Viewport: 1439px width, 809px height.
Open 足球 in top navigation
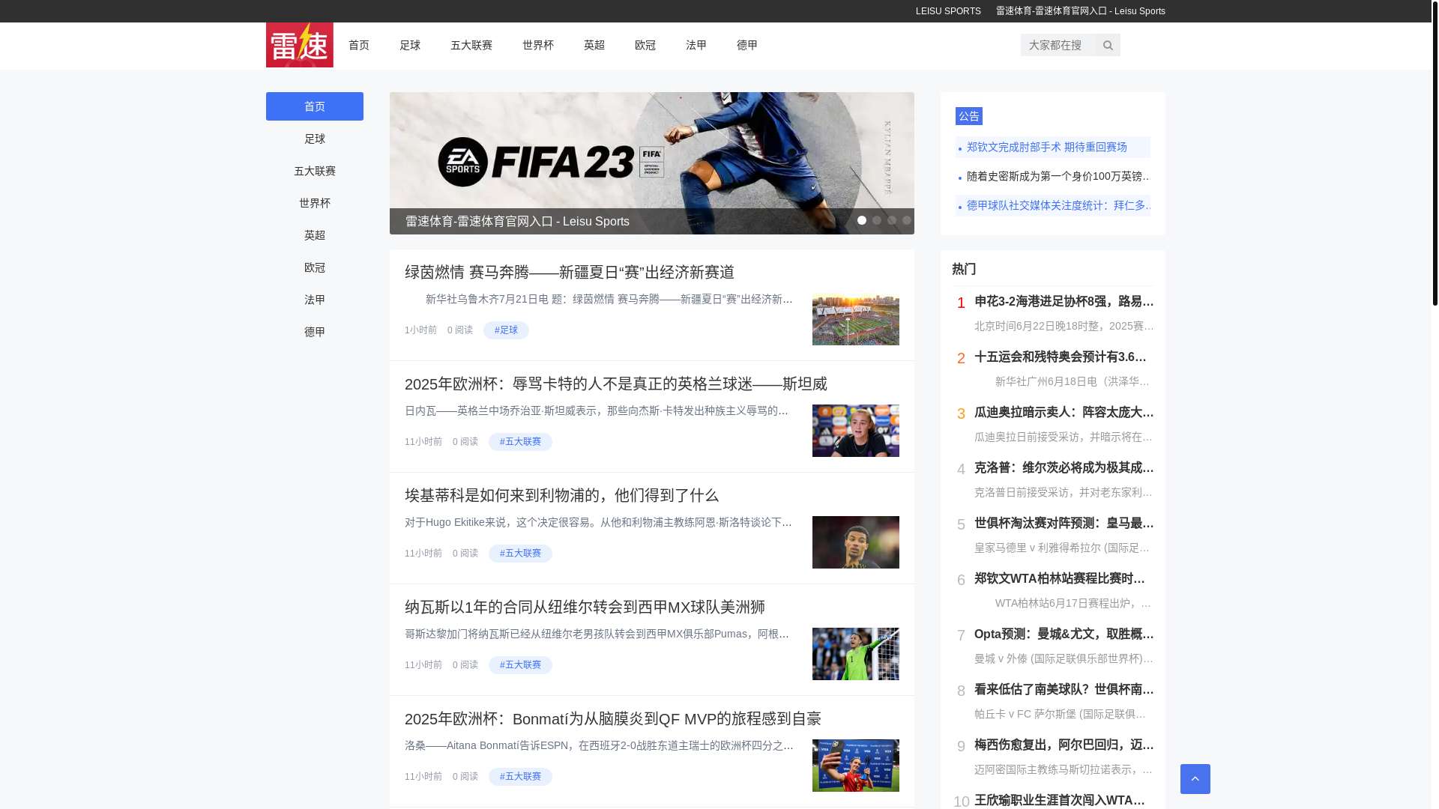[410, 45]
